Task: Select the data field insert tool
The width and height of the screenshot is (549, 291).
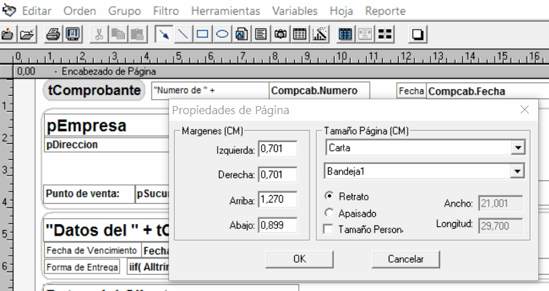Action: click(x=241, y=34)
